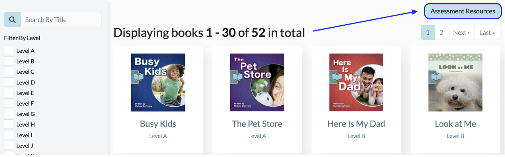Image resolution: width=505 pixels, height=157 pixels.
Task: Click the Search By Title field
Action: pyautogui.click(x=61, y=19)
